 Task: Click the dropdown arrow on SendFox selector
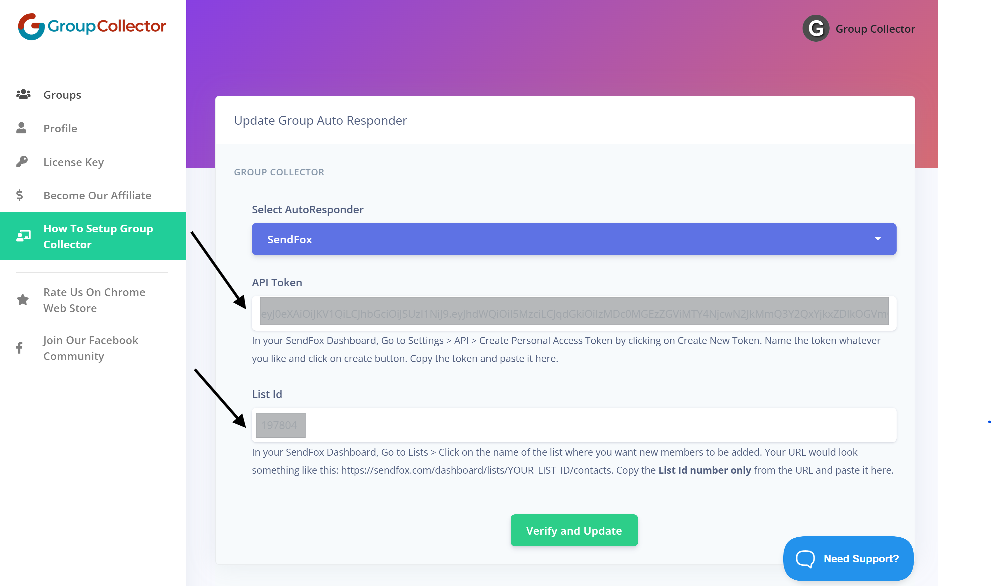878,239
